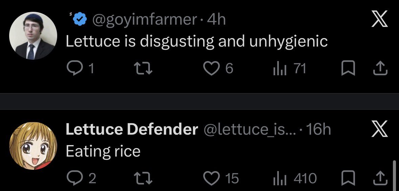
Task: View analytics showing 410 views
Action: click(x=295, y=178)
